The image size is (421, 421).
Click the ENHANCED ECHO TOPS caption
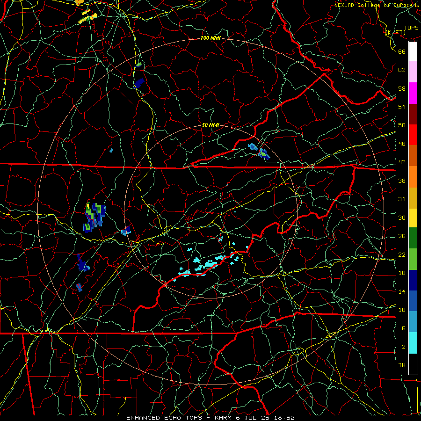pyautogui.click(x=166, y=418)
